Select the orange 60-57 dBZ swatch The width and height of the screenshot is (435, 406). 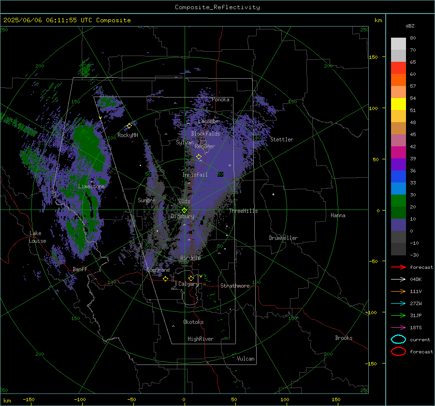398,80
